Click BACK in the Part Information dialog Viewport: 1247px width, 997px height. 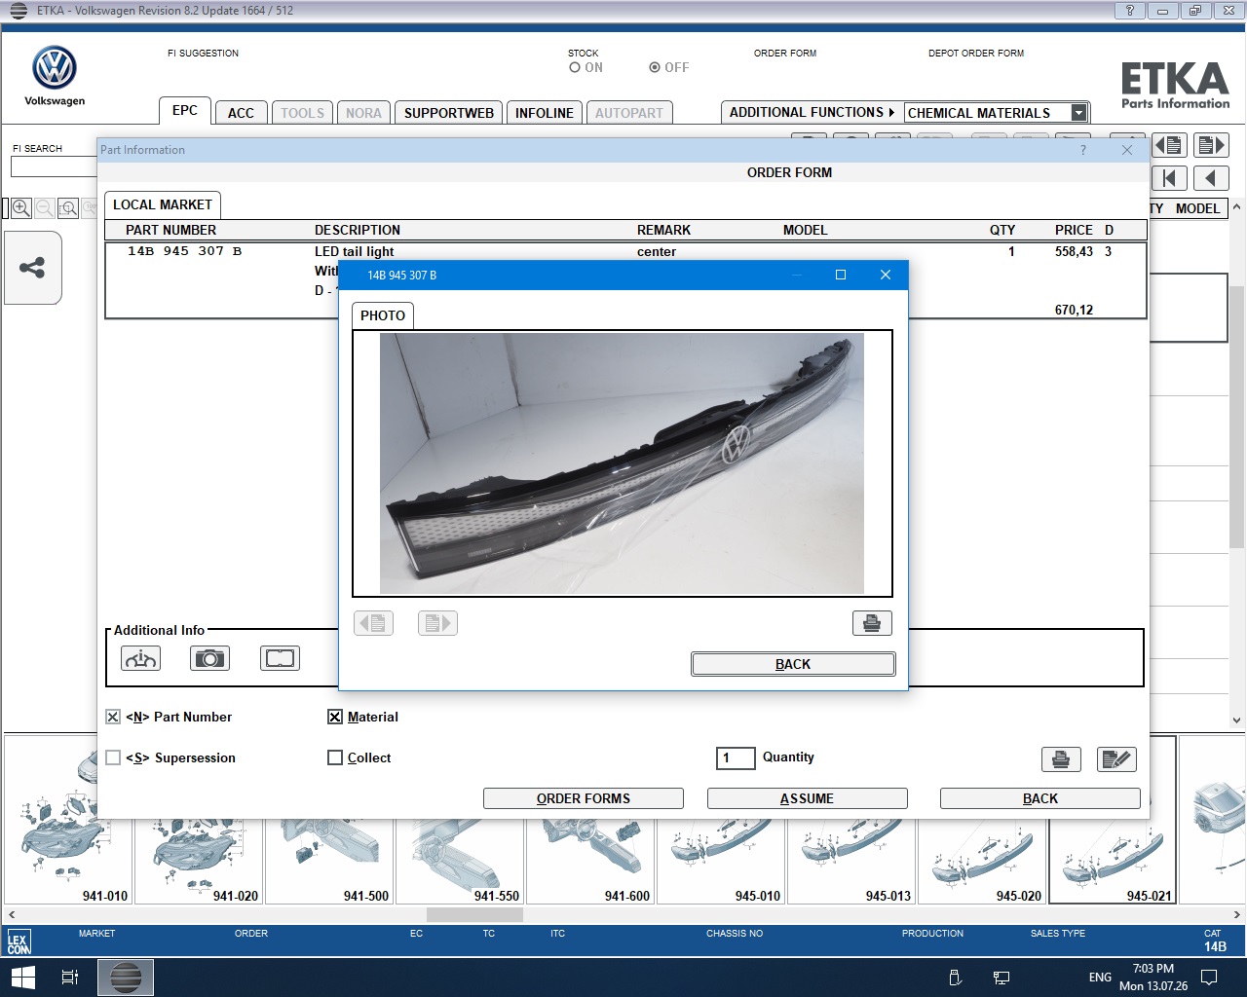pos(1040,798)
